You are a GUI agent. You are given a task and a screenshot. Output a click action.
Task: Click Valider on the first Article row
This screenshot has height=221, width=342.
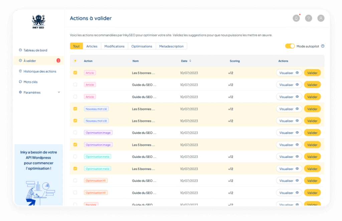coord(312,73)
